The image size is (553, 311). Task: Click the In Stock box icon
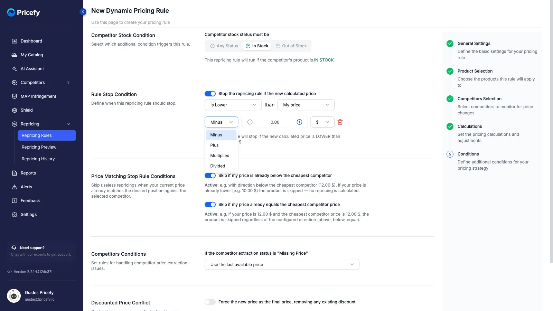pos(248,46)
